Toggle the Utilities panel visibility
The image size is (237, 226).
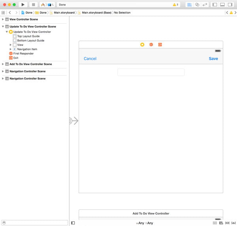(x=230, y=4)
